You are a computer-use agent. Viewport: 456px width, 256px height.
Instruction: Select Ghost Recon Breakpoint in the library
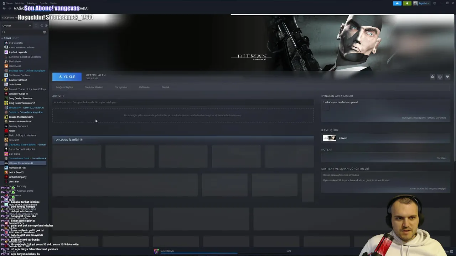22,149
